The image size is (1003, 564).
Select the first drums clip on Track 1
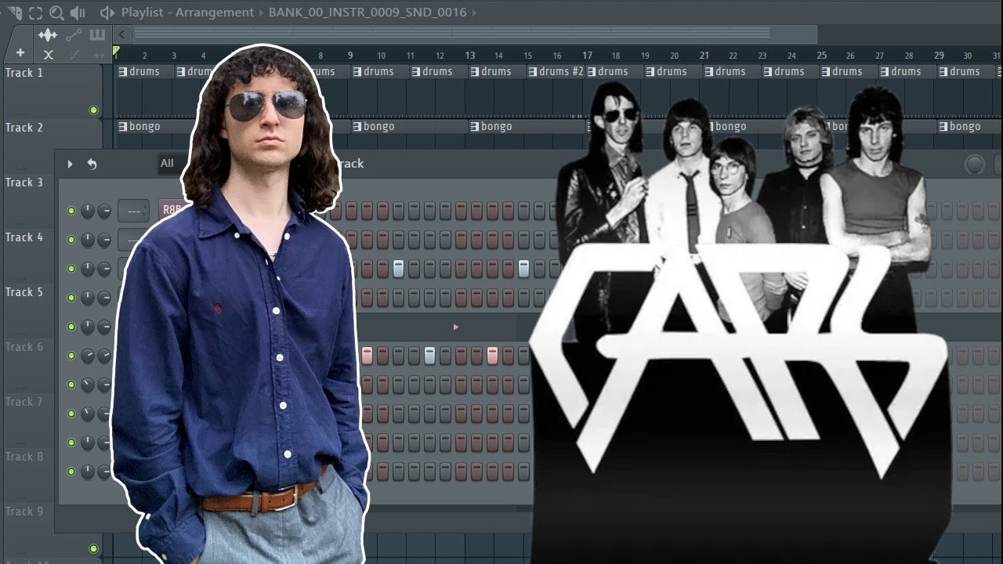[145, 71]
